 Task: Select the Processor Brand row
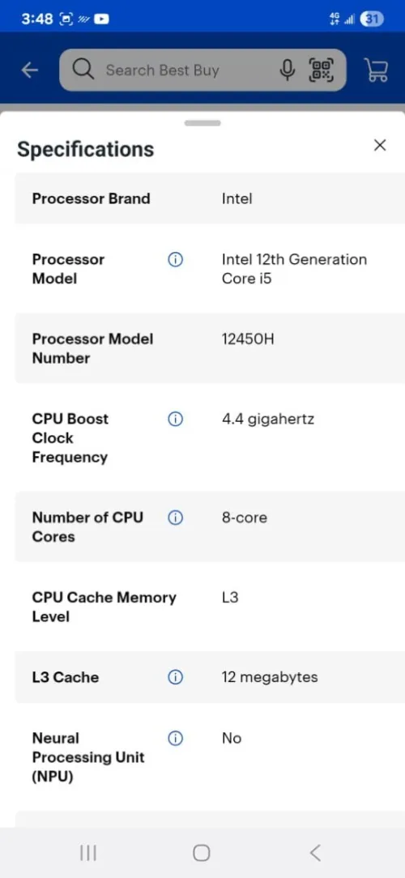pyautogui.click(x=210, y=198)
